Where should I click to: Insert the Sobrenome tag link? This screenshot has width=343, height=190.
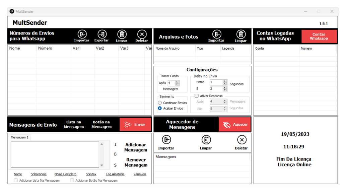click(x=39, y=174)
